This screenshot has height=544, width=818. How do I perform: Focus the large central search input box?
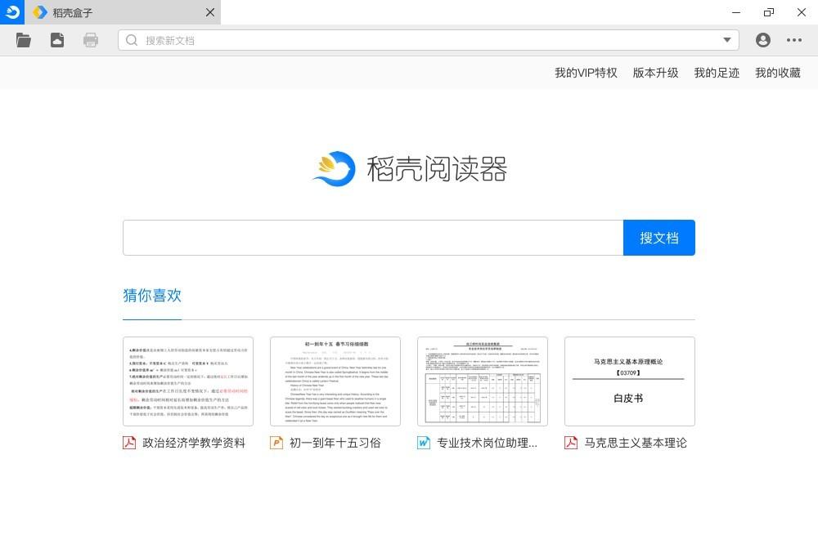pyautogui.click(x=373, y=238)
